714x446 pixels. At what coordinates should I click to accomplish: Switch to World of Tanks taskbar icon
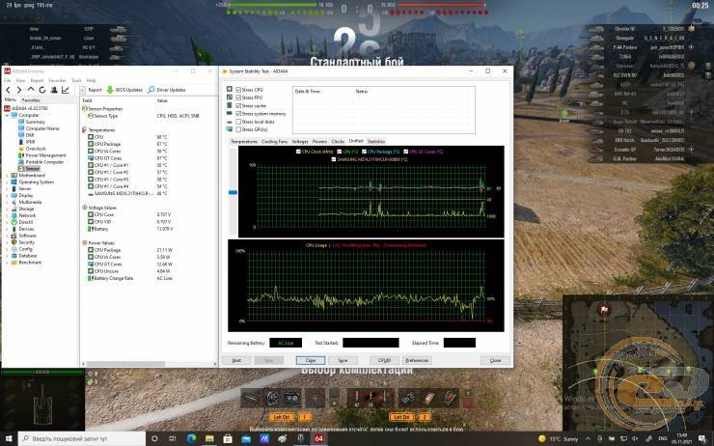coord(300,438)
